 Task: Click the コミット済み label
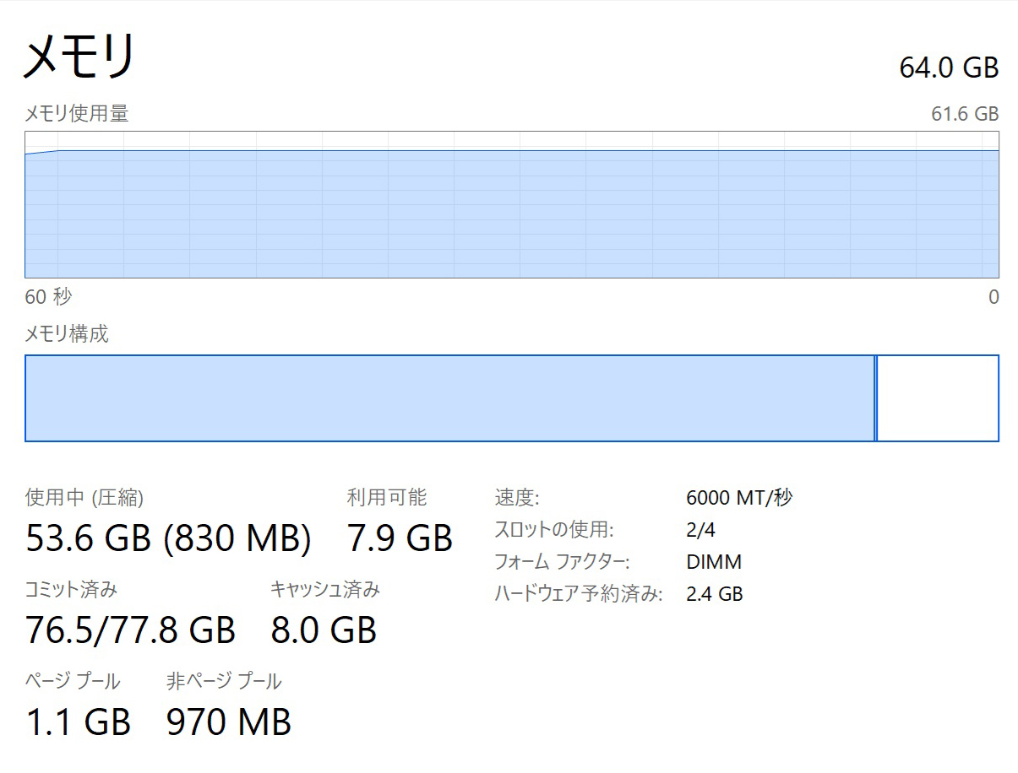pos(71,589)
